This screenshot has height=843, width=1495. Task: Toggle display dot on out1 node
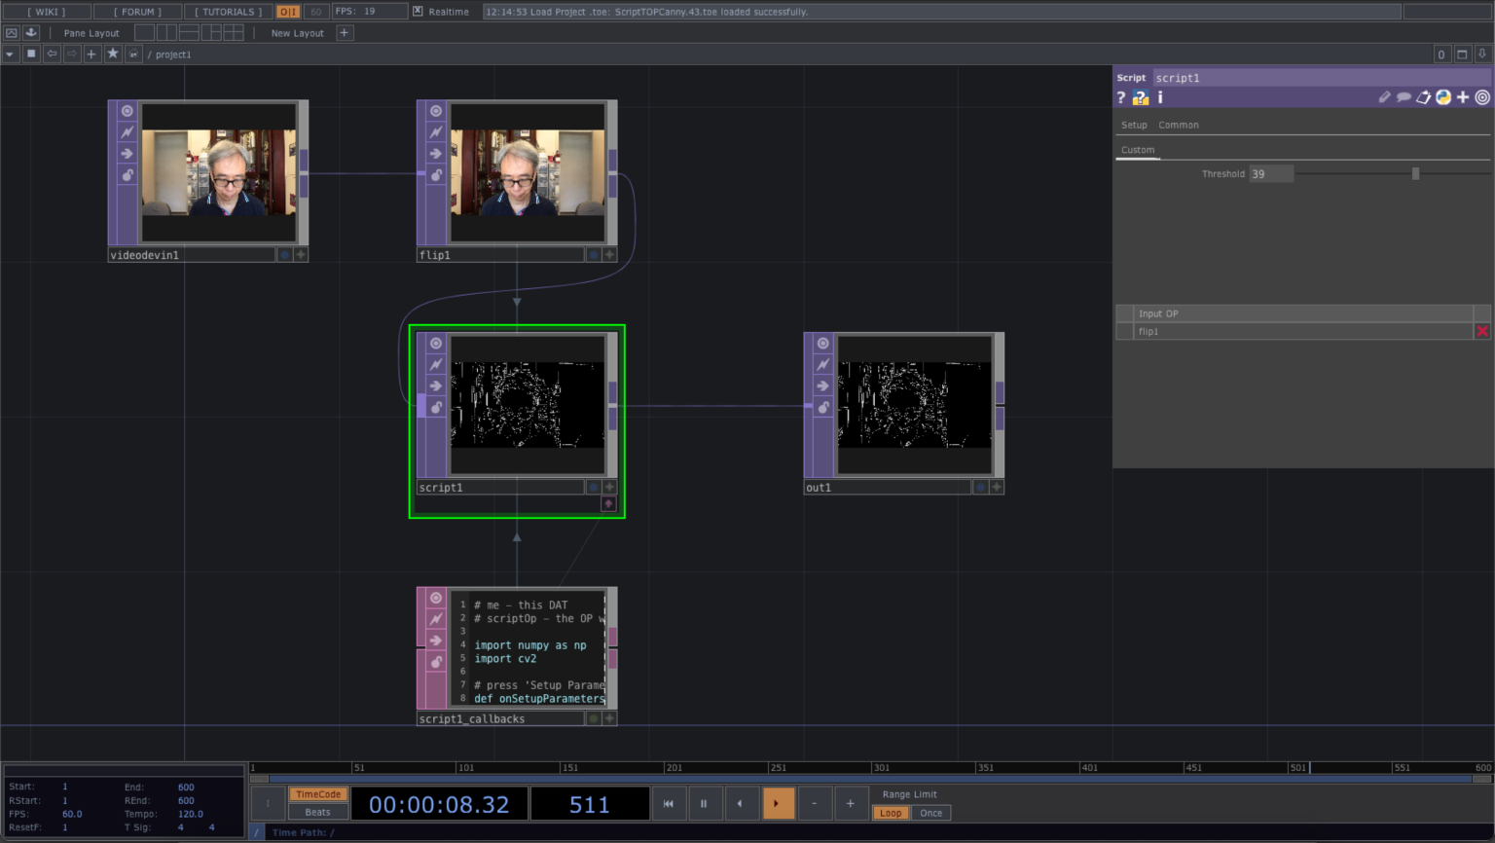pyautogui.click(x=980, y=487)
